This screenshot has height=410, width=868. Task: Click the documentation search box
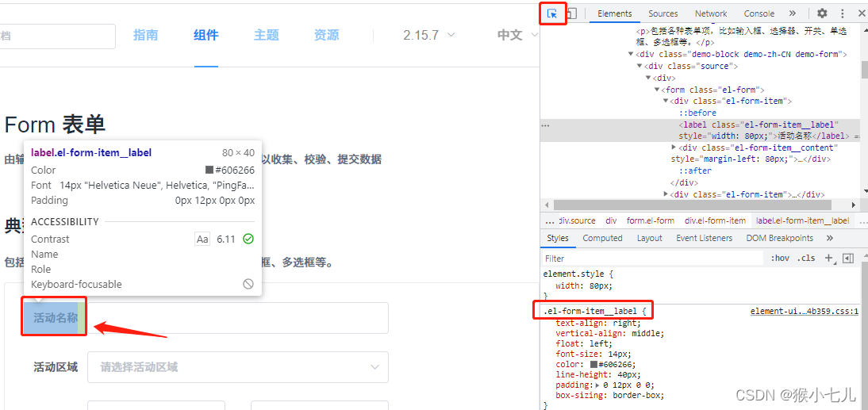(x=57, y=36)
